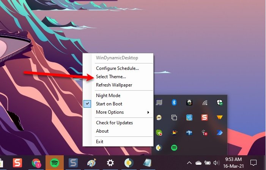Click the volume speaker icon
The image size is (266, 170).
click(x=216, y=163)
